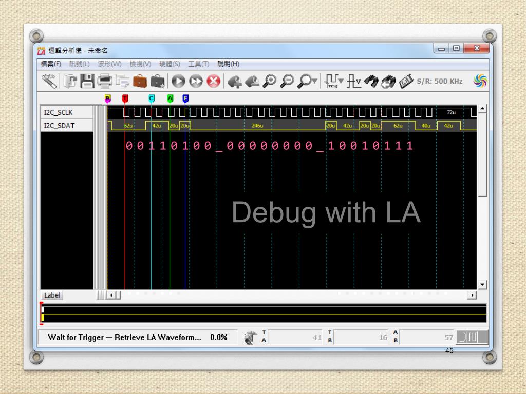526x394 pixels.
Task: Click the magic wand icon
Action: pyautogui.click(x=49, y=81)
